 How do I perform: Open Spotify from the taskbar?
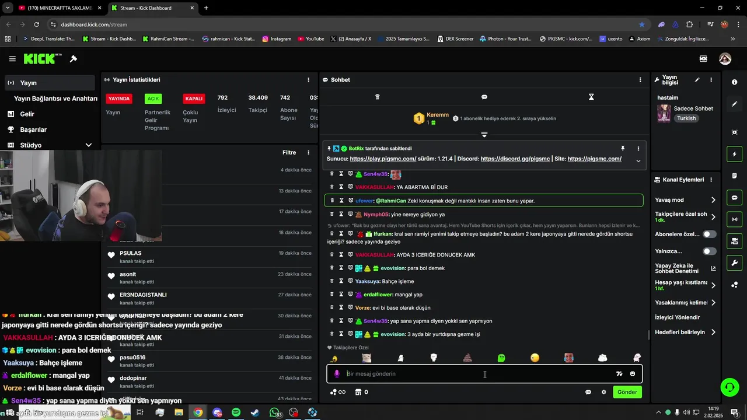point(236,412)
